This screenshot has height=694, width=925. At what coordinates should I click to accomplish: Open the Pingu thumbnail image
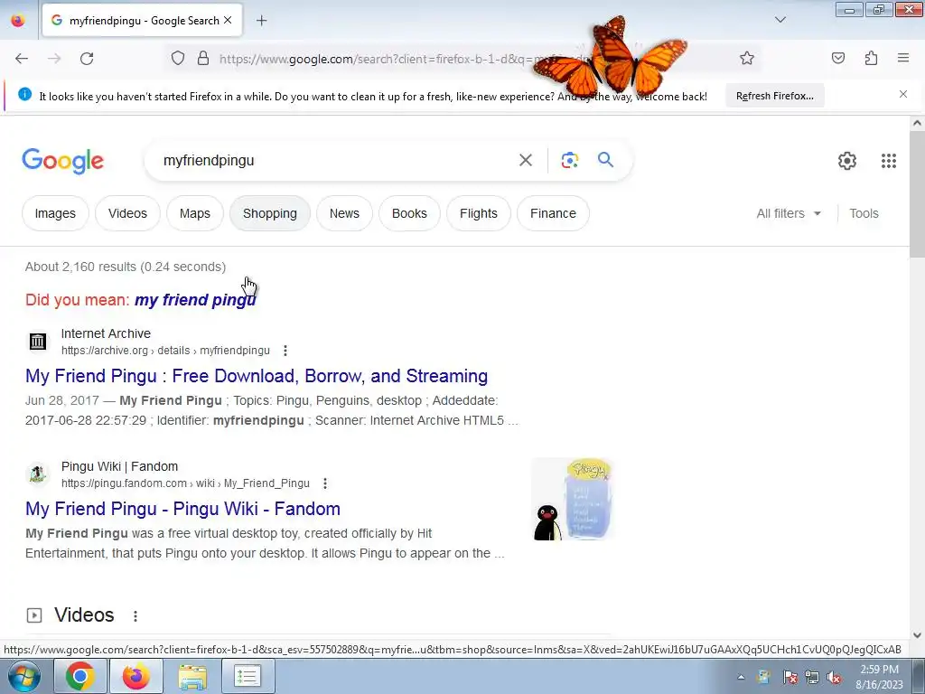pyautogui.click(x=572, y=499)
